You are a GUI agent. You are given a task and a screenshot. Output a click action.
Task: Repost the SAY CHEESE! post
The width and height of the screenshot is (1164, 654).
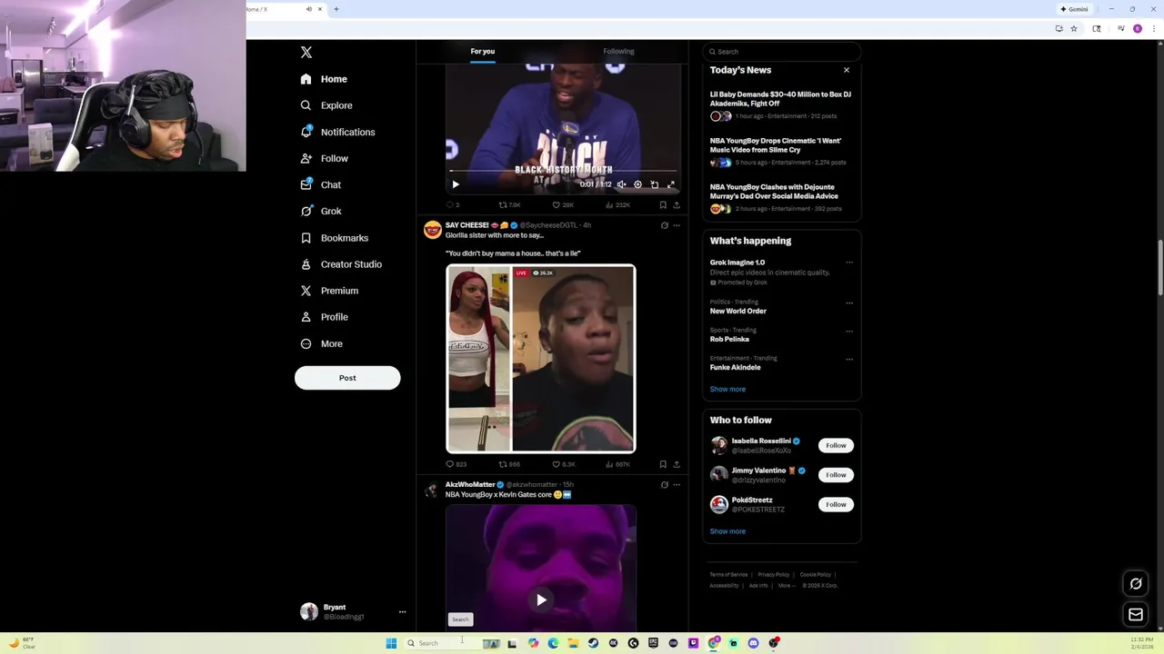click(509, 464)
